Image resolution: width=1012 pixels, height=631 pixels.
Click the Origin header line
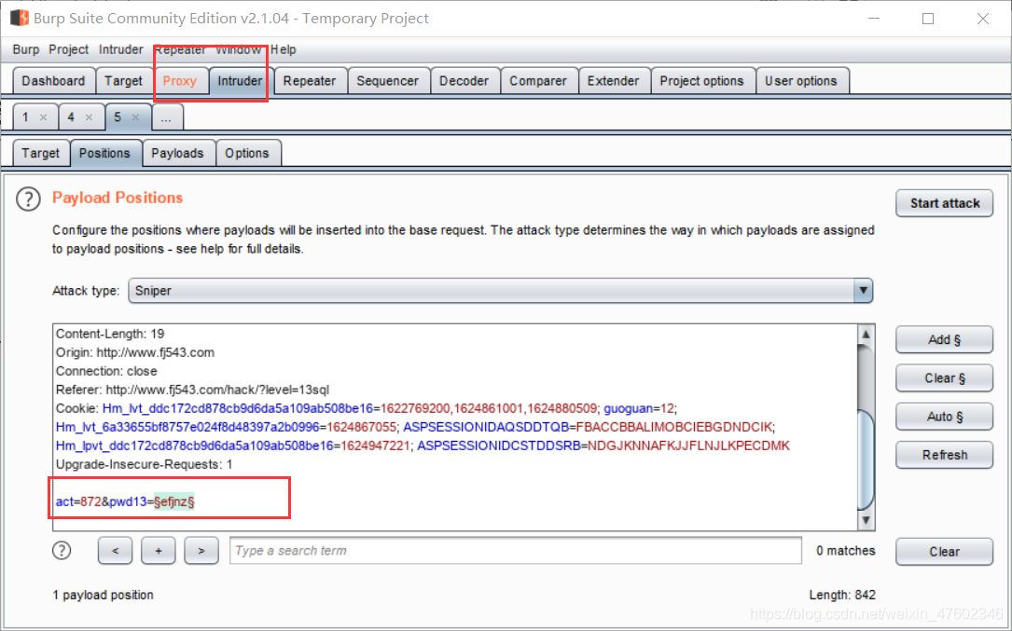pyautogui.click(x=135, y=352)
